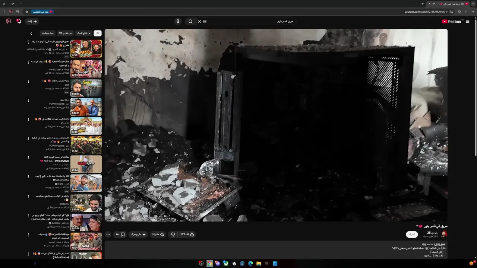Open options menu for the 27:26 video
Viewport: 477px width, 268px height.
pos(28,42)
